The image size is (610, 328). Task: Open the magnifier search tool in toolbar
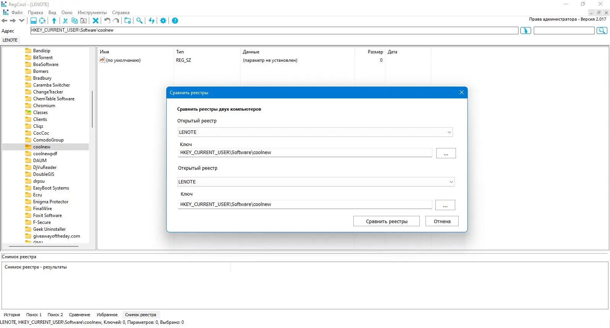(140, 21)
